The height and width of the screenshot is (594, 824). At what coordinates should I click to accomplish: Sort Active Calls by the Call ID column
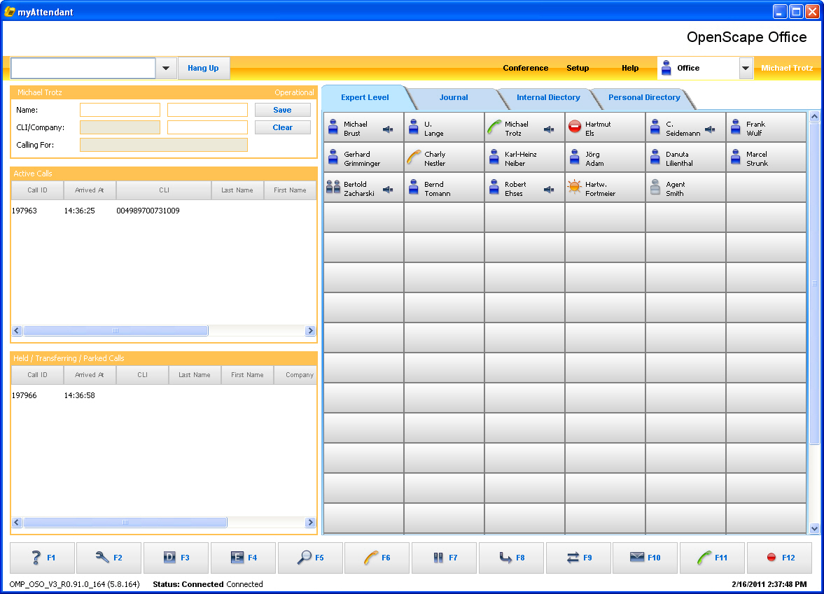(37, 190)
